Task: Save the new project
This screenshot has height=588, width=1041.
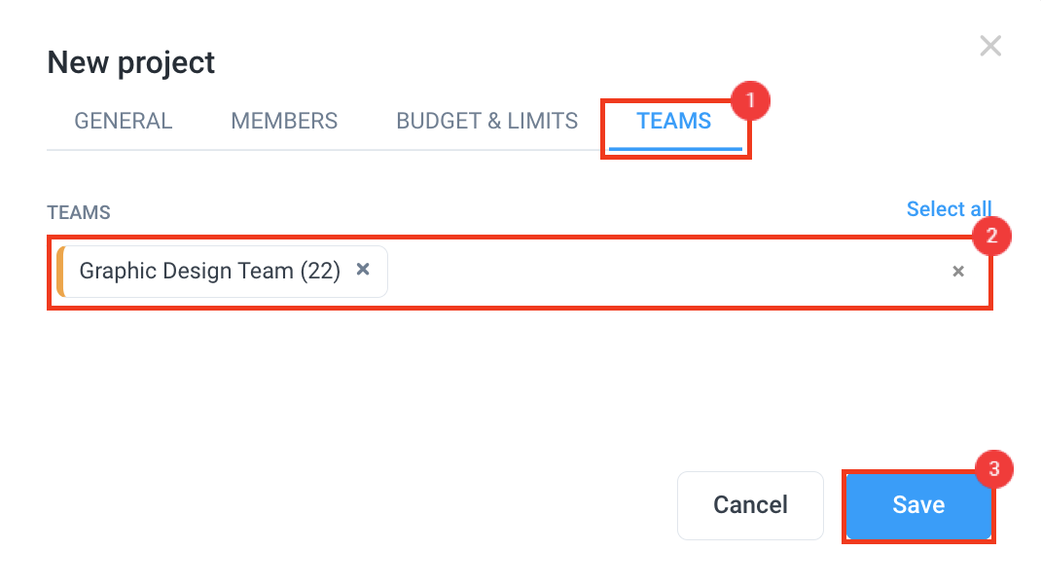Action: (x=918, y=505)
